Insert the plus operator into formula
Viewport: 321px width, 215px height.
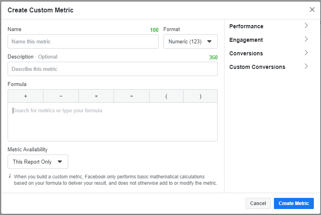click(x=26, y=96)
